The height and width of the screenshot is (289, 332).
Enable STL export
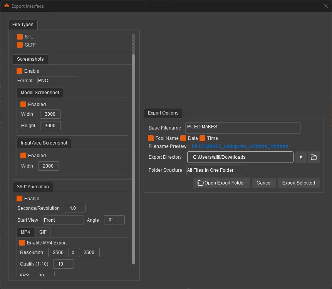(x=19, y=37)
